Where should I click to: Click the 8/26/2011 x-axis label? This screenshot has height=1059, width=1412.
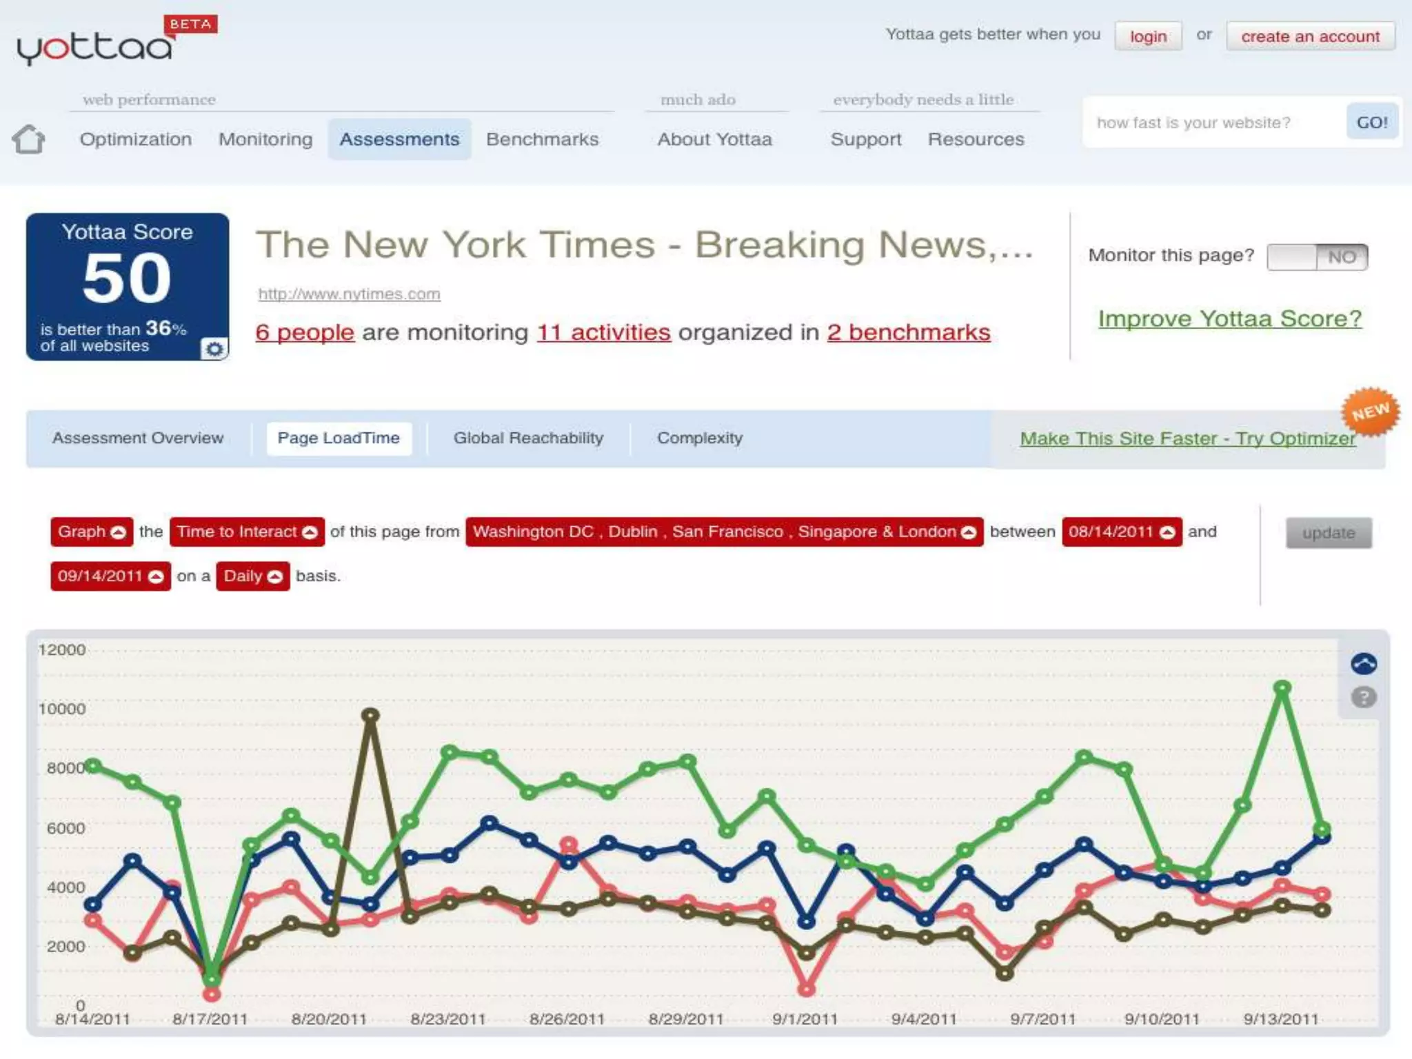tap(567, 1019)
